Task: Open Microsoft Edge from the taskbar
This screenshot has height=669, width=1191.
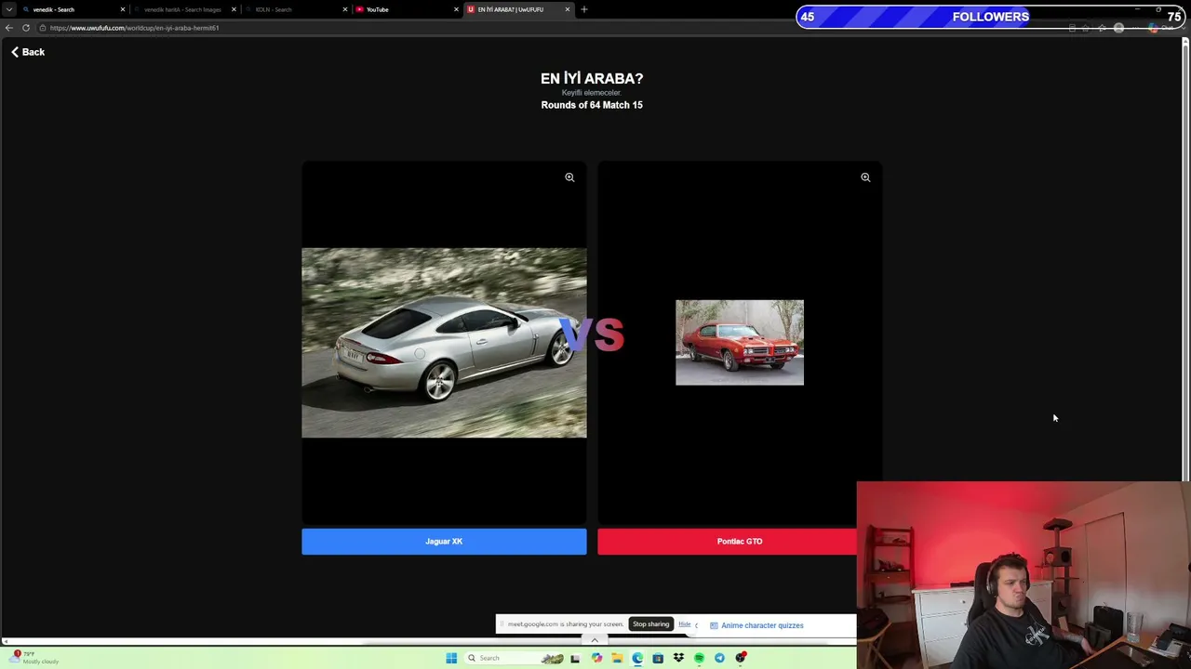Action: 637,658
